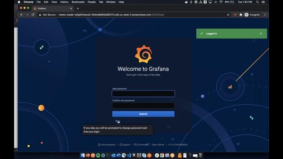Open the Help menu

pyautogui.click(x=121, y=2)
